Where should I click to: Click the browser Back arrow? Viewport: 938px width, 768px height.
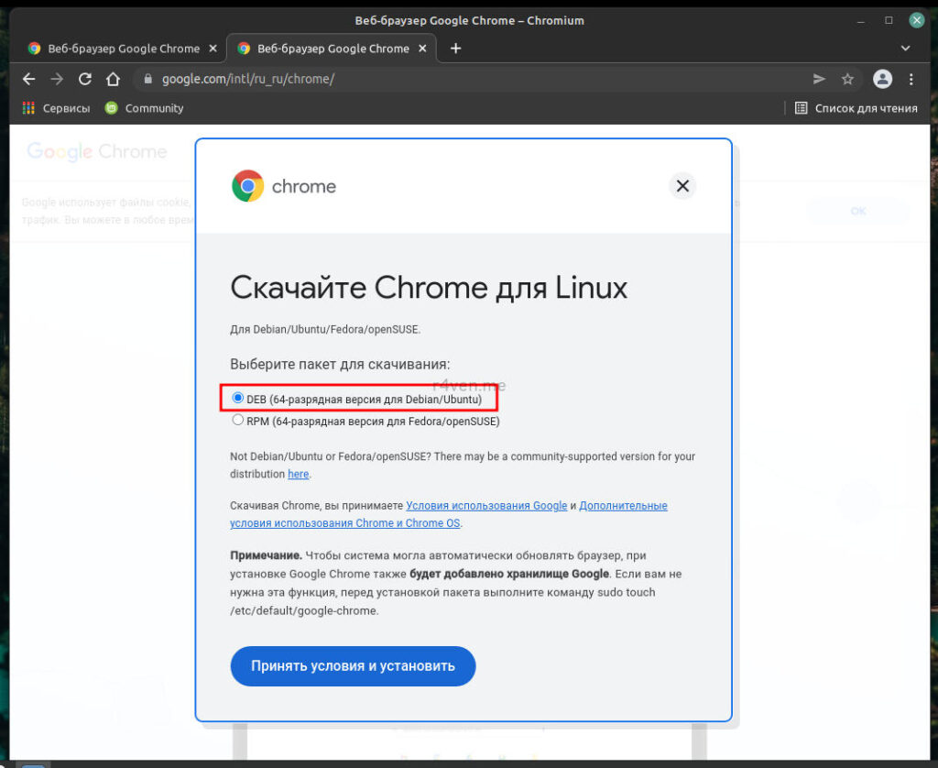pos(28,79)
